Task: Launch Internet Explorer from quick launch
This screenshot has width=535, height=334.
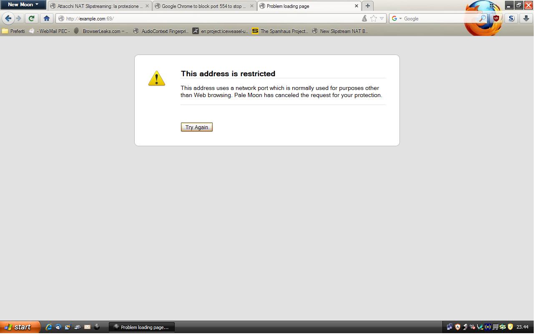Action: coord(49,327)
